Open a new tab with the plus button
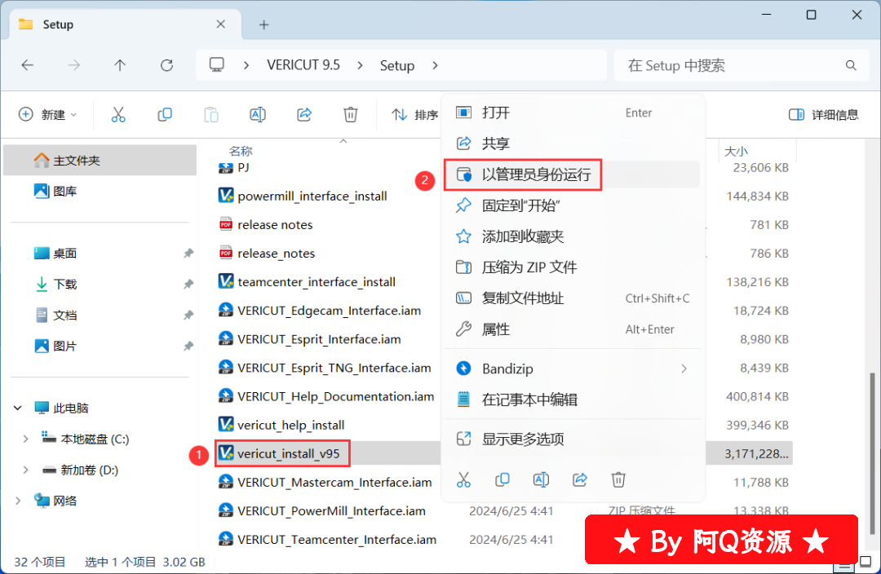 [x=263, y=24]
